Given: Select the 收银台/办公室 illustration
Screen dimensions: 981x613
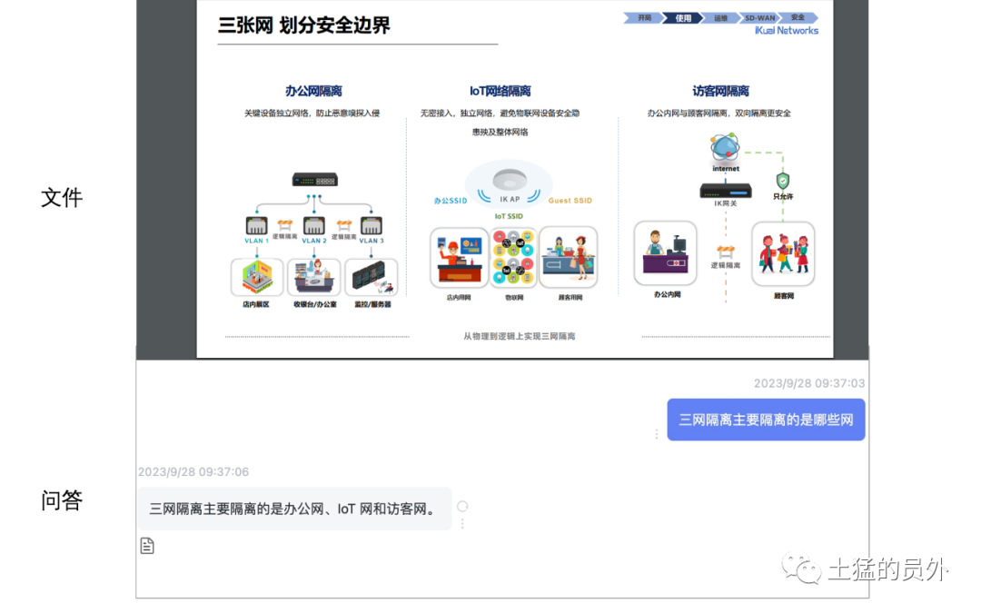Looking at the screenshot, I should 314,277.
